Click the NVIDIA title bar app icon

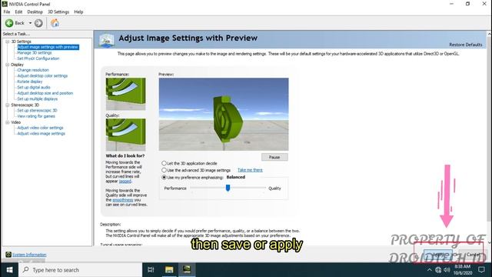(5, 4)
